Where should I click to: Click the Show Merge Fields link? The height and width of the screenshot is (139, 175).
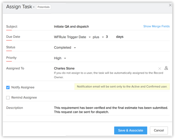click(x=156, y=26)
